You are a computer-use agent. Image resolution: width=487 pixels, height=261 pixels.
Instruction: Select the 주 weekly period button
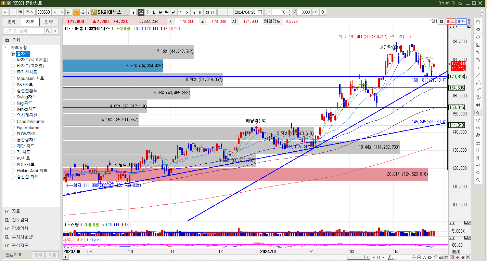tap(148, 12)
